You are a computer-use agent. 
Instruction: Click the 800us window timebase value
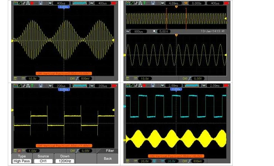(x=139, y=32)
